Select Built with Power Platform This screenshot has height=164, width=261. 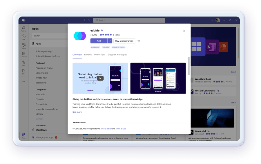(x=48, y=56)
